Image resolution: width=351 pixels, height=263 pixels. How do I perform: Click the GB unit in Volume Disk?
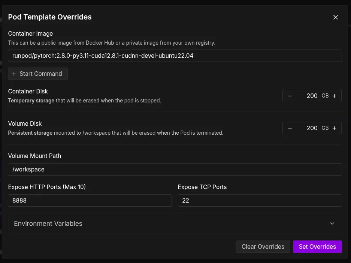pos(325,128)
